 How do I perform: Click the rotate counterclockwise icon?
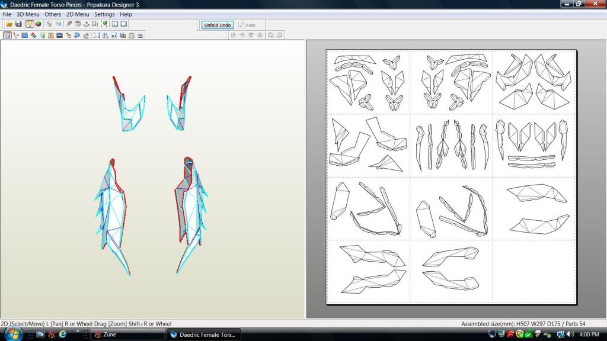[x=270, y=35]
